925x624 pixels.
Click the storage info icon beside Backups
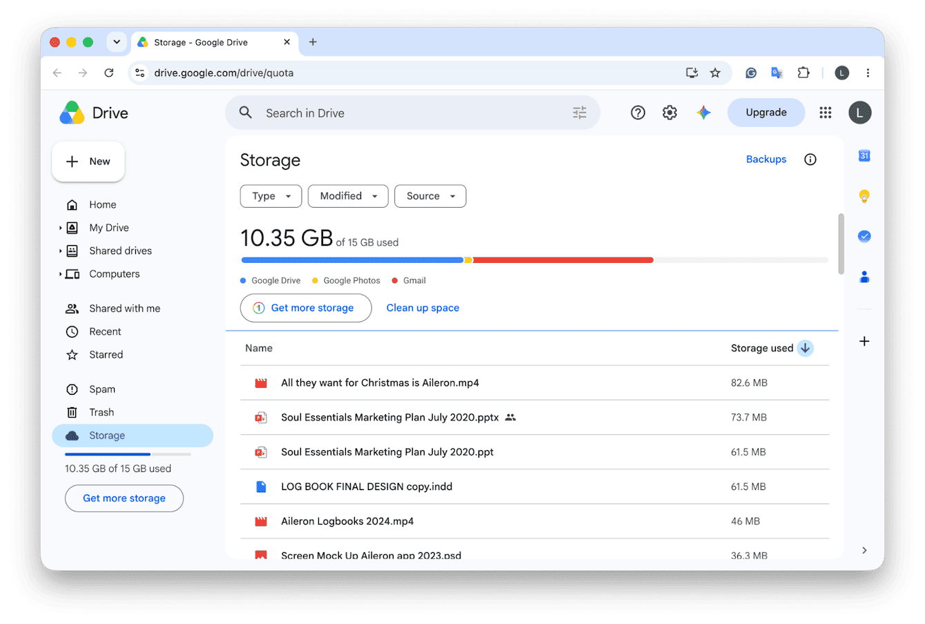click(810, 159)
